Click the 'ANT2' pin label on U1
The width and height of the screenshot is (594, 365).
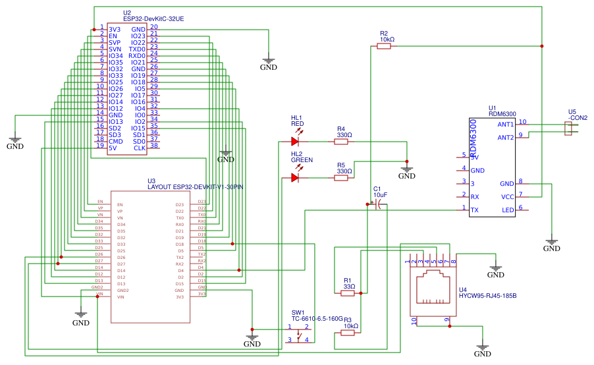(x=505, y=138)
